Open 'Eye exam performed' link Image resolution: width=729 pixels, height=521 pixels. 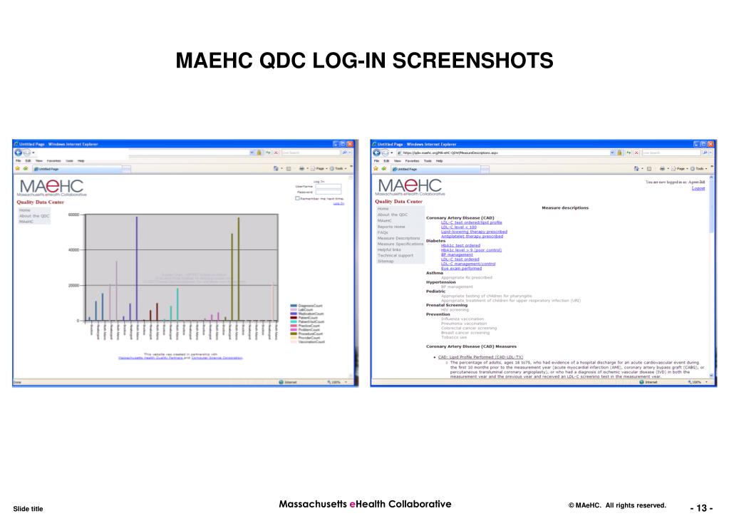(x=461, y=269)
